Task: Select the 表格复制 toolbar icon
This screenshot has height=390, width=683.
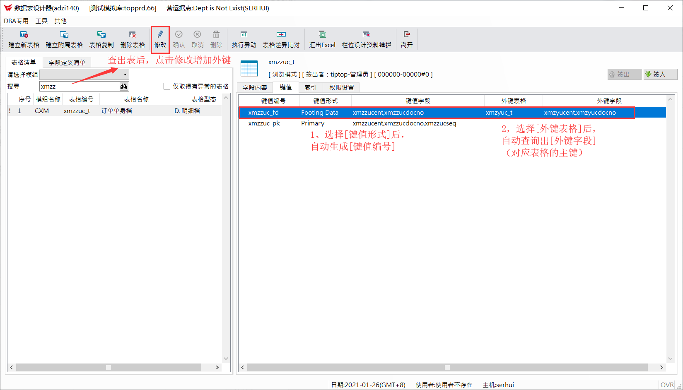Action: (x=101, y=34)
